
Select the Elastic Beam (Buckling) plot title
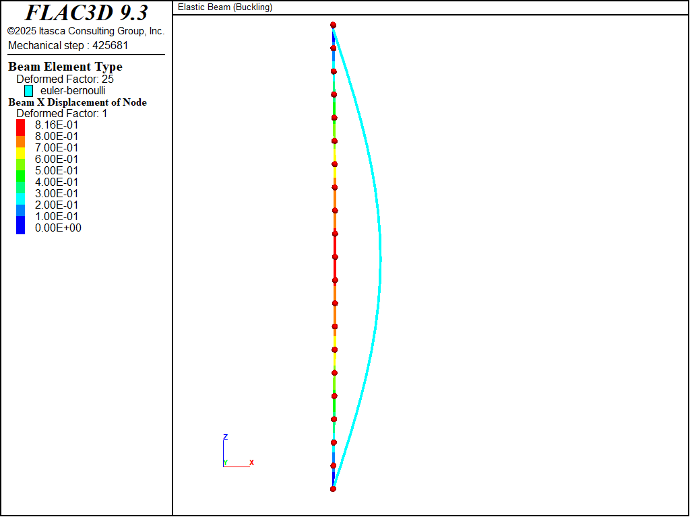[225, 7]
